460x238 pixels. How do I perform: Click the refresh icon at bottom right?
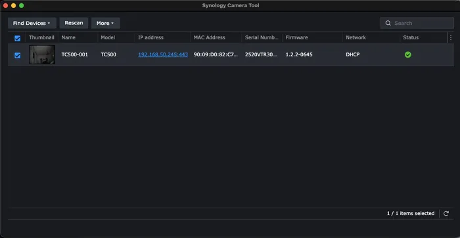[x=446, y=213]
